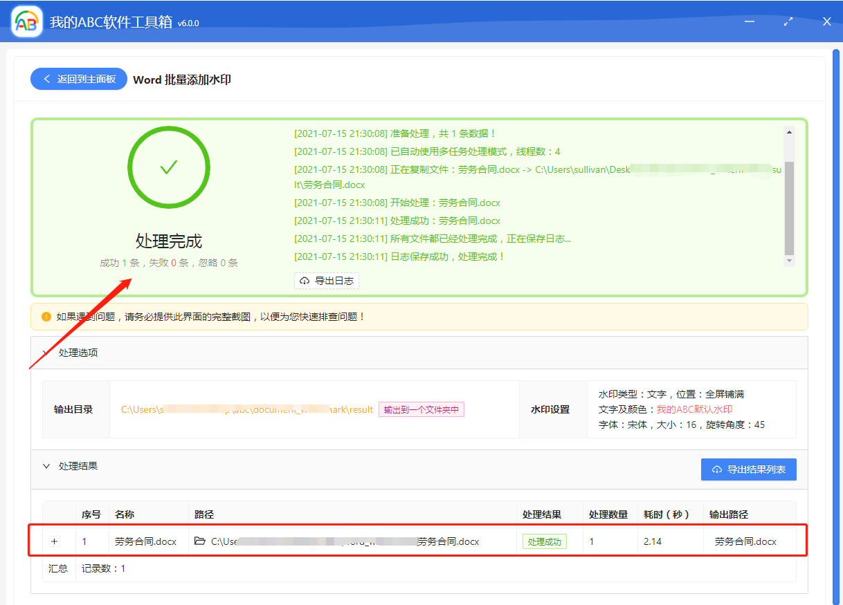
Task: Click the cloud icon on 导出日志 button
Action: click(305, 281)
